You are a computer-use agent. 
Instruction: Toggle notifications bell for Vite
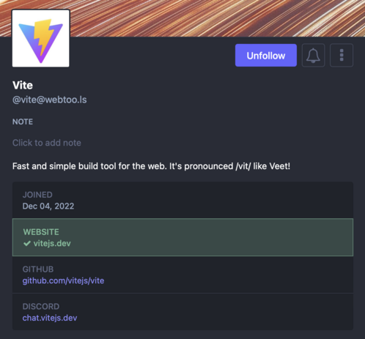click(x=313, y=55)
